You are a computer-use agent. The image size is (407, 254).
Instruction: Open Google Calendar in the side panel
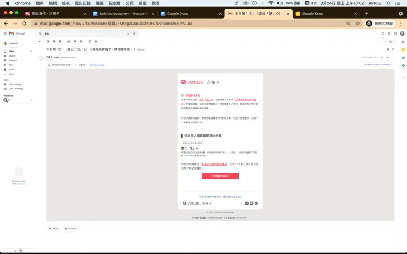pos(403,42)
